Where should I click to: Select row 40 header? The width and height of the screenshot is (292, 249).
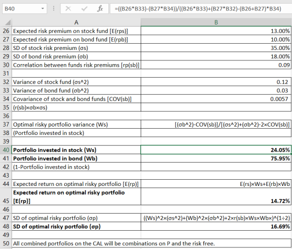(x=6, y=150)
